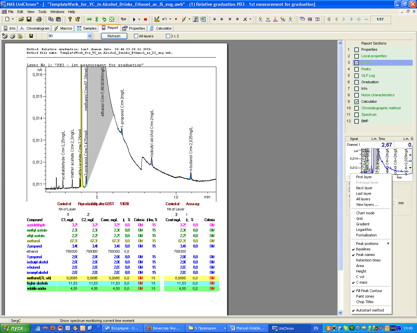
Task: Open the Windows menu
Action: (x=57, y=12)
